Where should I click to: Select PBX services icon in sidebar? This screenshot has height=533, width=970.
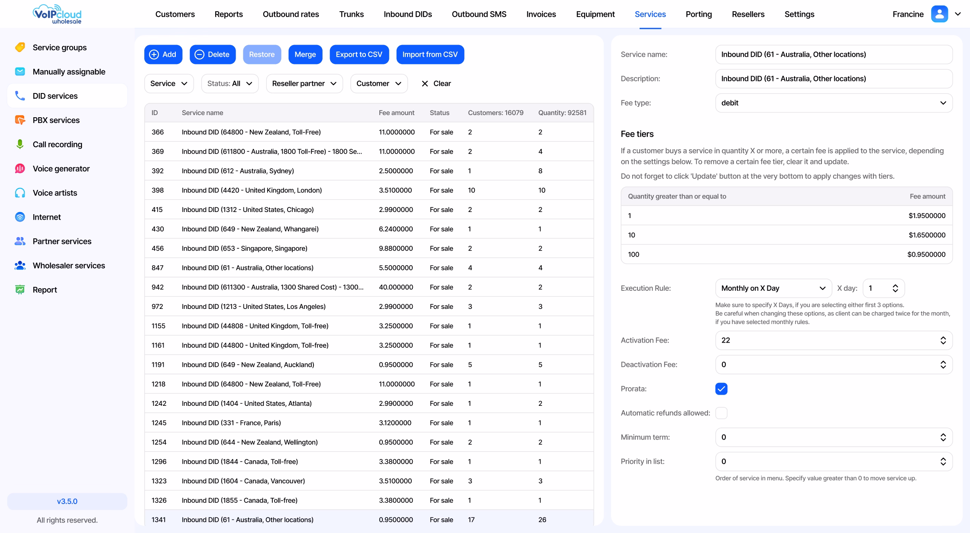click(20, 120)
